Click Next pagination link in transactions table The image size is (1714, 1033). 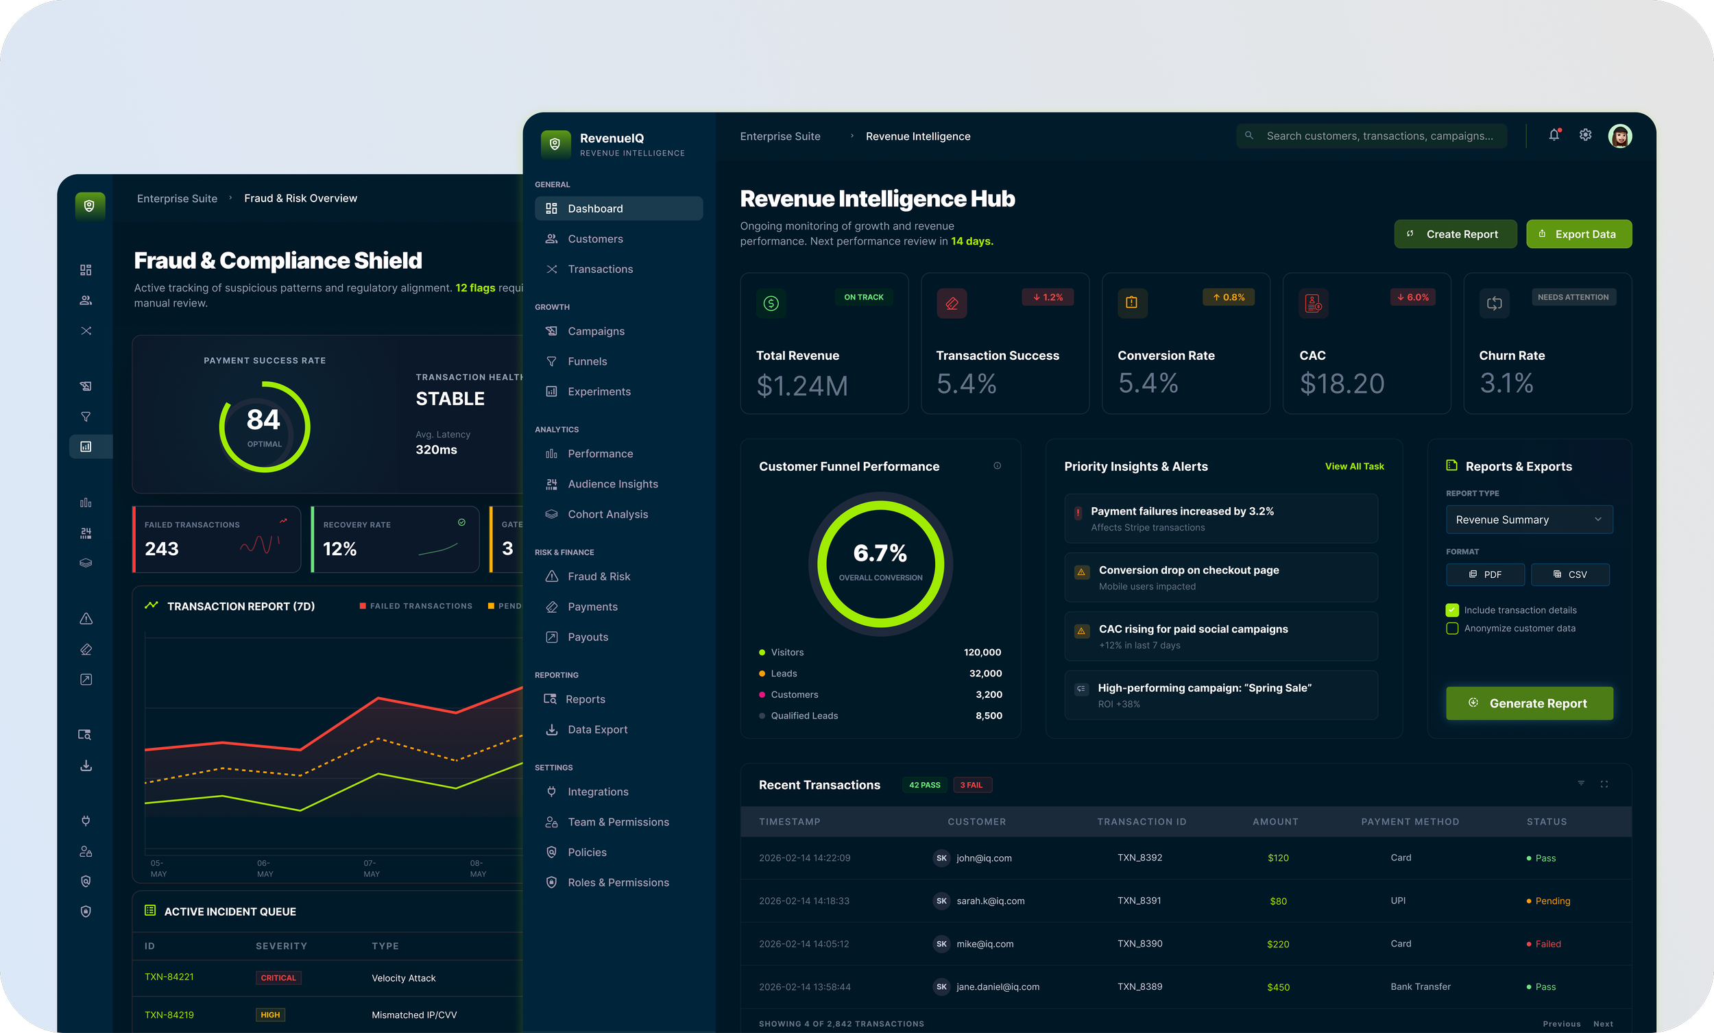(x=1603, y=1024)
